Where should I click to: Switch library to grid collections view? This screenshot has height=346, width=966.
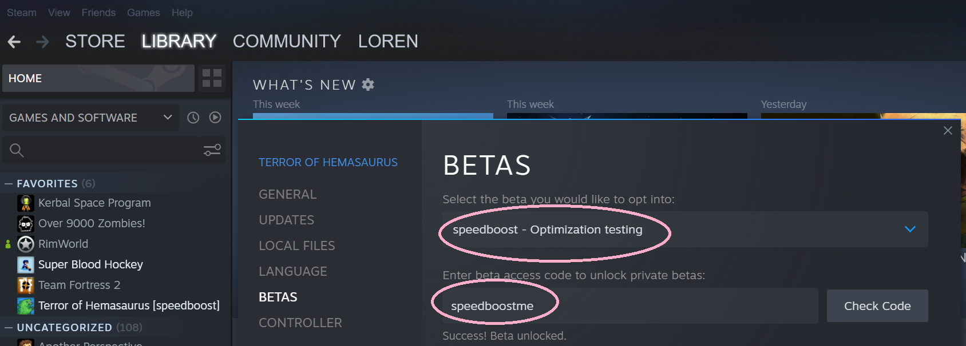212,78
